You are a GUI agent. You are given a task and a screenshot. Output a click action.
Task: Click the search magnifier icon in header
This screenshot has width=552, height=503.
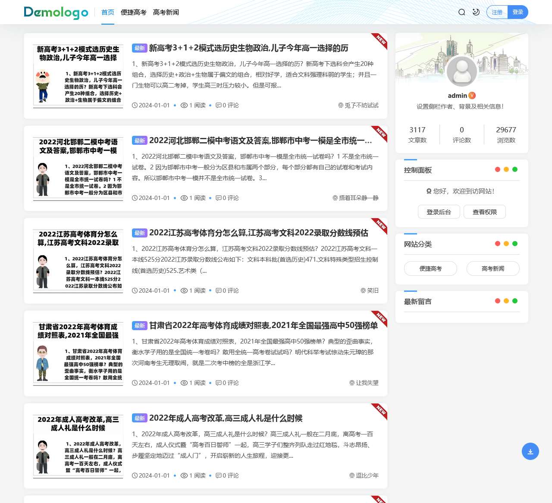point(461,12)
